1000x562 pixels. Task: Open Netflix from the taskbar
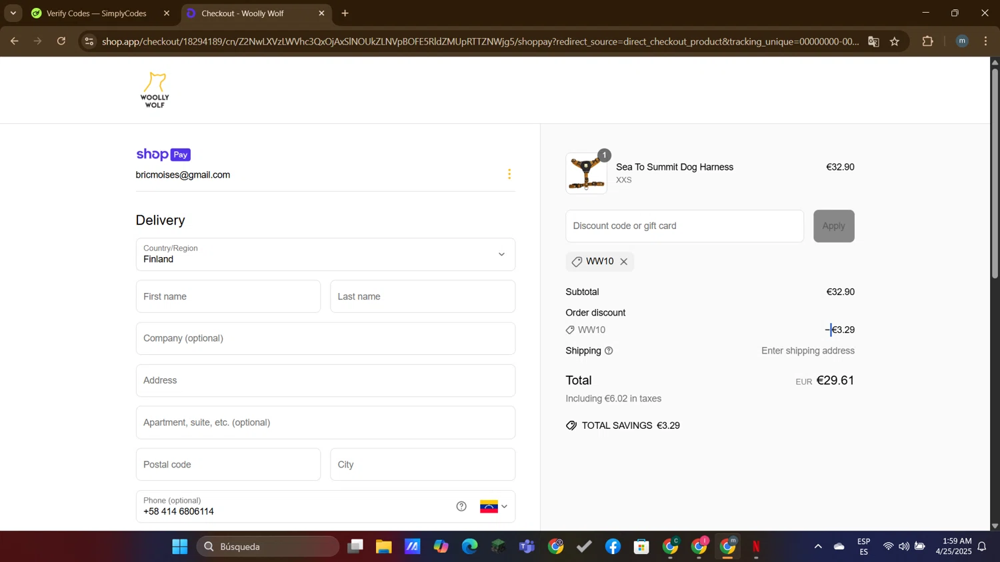(757, 547)
